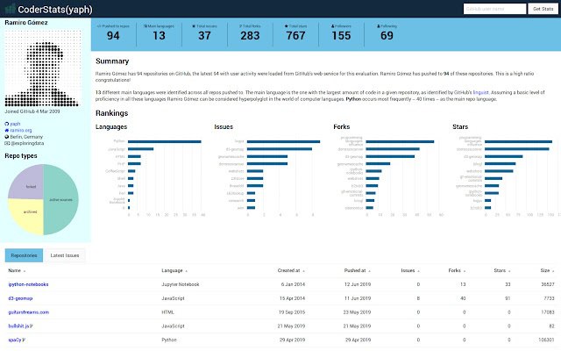This screenshot has width=561, height=351.
Task: Click Ramiro Gómez's avatar image
Action: coord(43,68)
